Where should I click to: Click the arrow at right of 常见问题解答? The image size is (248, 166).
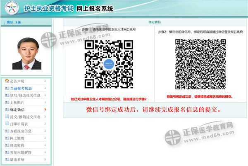(x=45, y=152)
